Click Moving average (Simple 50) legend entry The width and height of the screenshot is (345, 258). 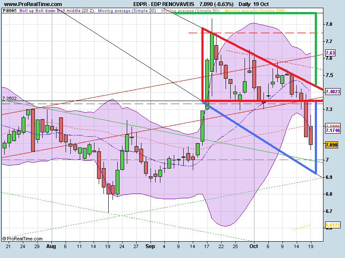click(x=190, y=10)
